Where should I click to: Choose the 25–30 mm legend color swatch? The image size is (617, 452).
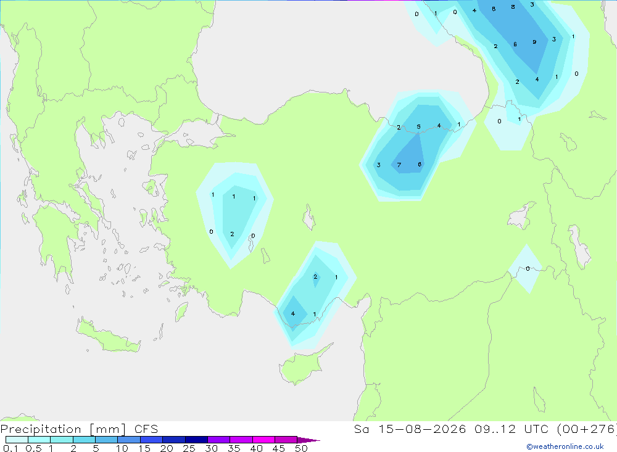click(x=196, y=440)
